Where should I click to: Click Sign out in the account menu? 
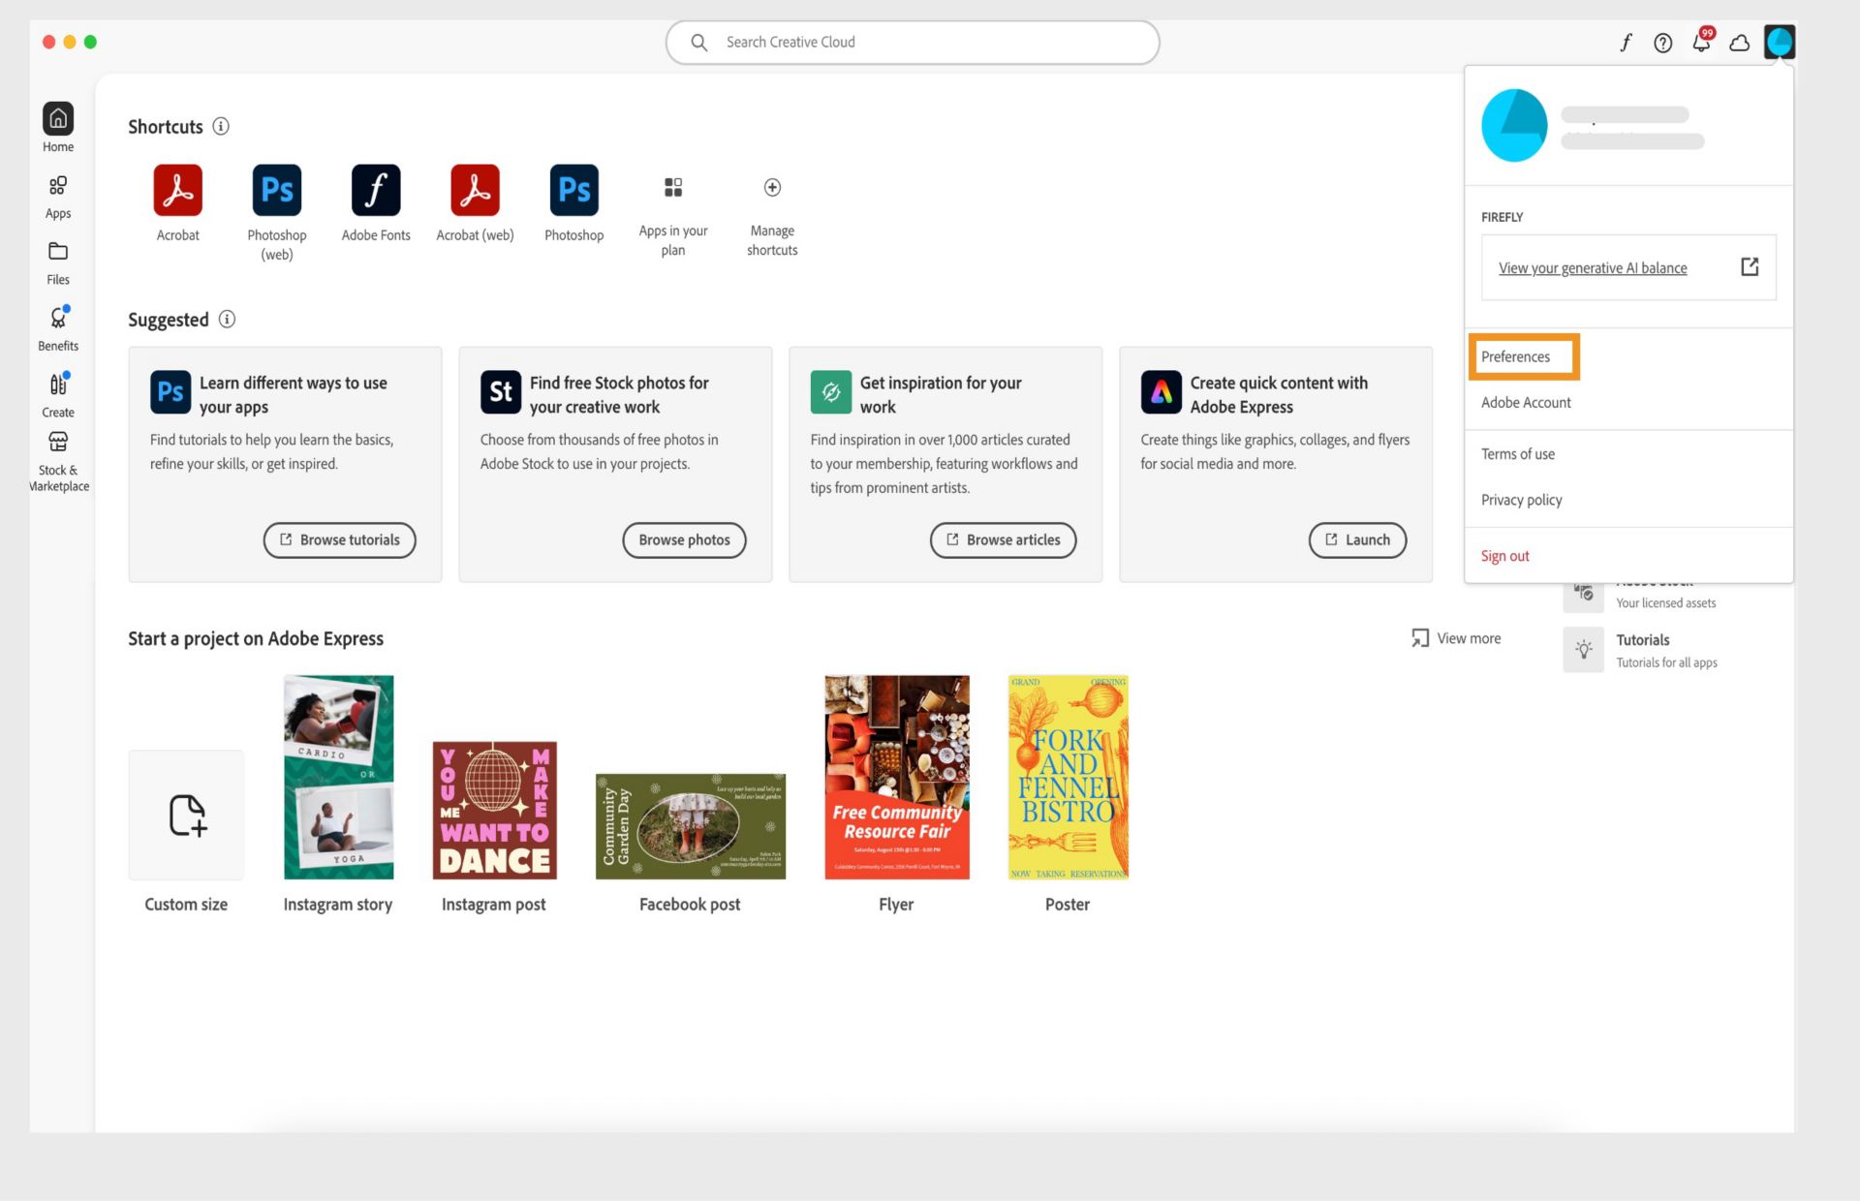pyautogui.click(x=1504, y=555)
